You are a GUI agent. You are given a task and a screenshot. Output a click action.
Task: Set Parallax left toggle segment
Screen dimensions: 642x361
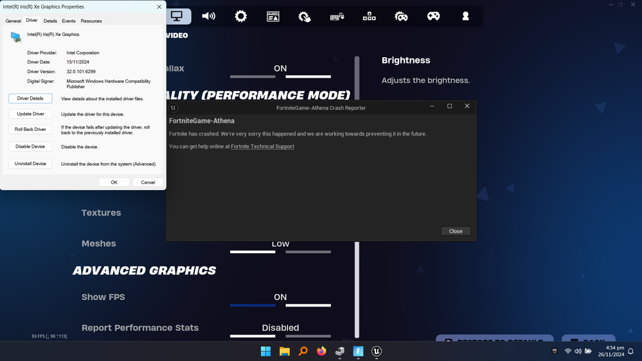pos(253,76)
